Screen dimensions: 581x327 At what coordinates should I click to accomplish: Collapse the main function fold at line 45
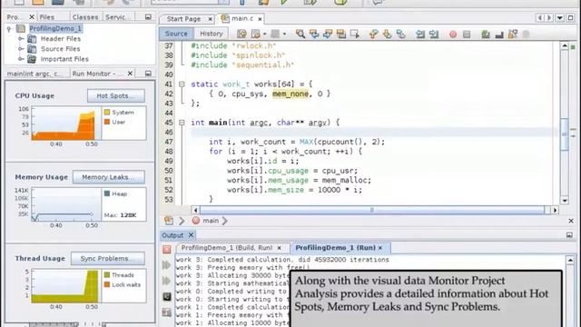182,123
